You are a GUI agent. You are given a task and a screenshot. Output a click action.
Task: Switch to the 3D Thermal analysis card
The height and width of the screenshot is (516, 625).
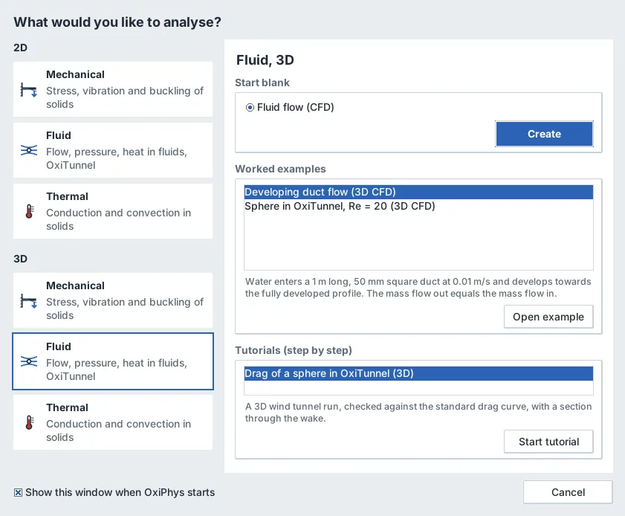coord(113,422)
